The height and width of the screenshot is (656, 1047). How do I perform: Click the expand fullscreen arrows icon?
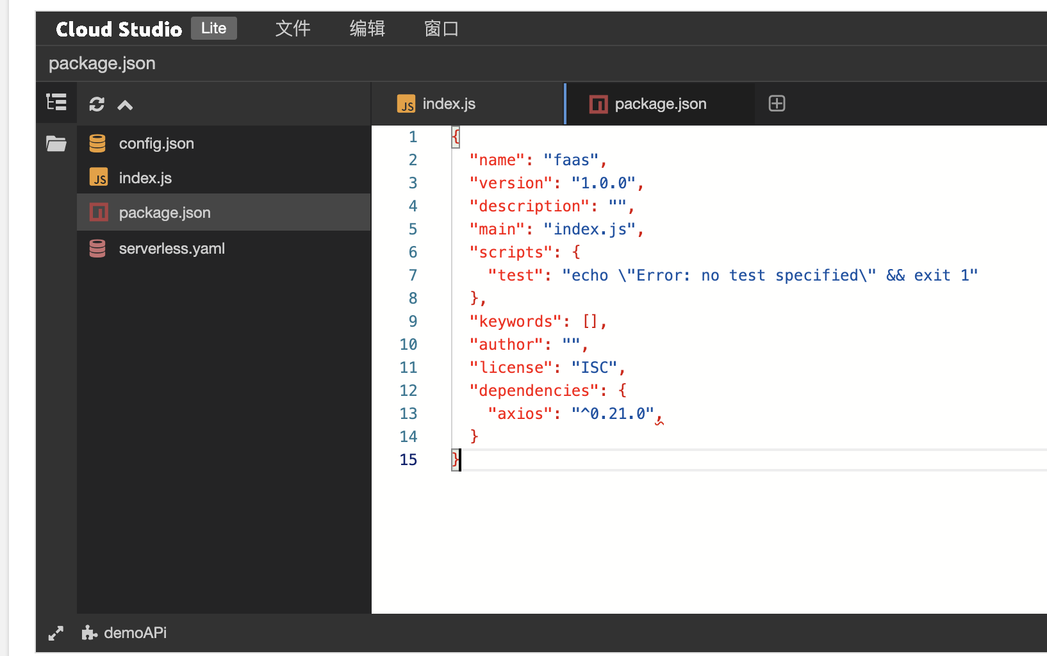[56, 633]
